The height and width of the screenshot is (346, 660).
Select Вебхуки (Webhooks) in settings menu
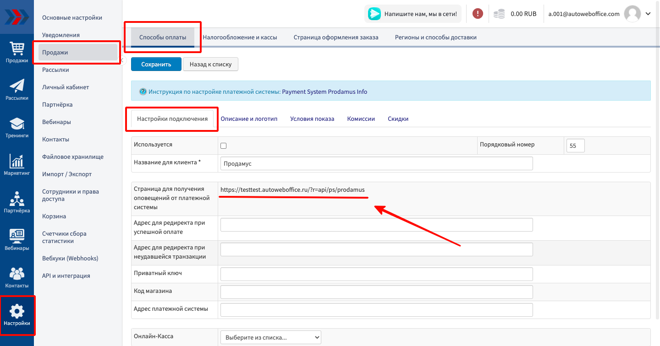70,258
